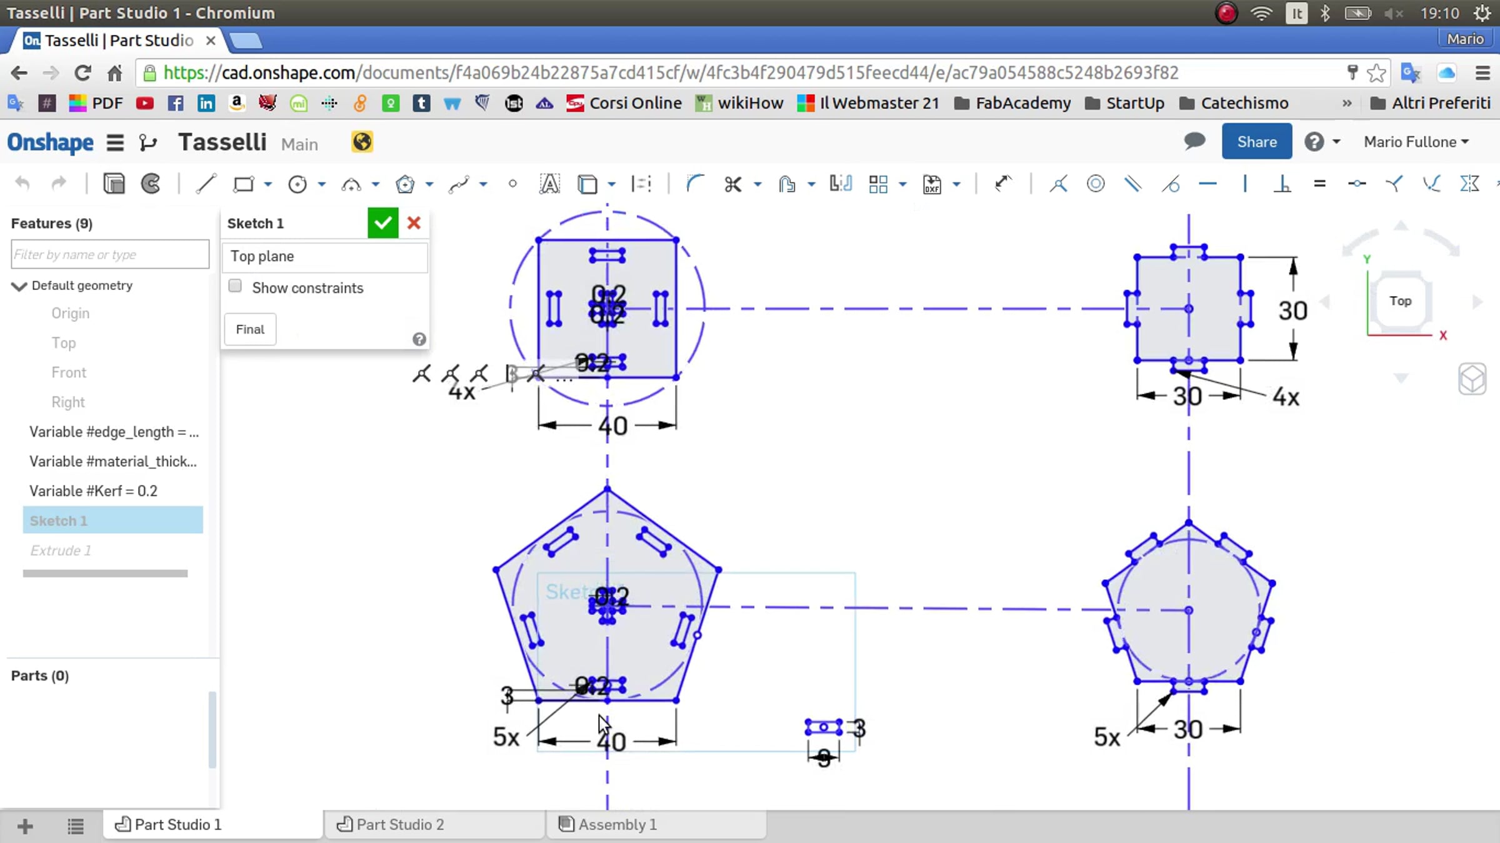The image size is (1500, 843).
Task: Select the Dimension tool
Action: 1002,184
